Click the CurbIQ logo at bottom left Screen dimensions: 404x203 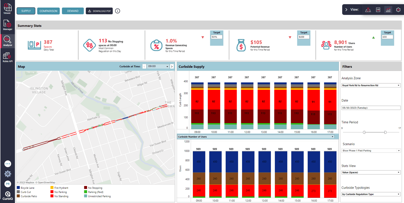coord(7,195)
